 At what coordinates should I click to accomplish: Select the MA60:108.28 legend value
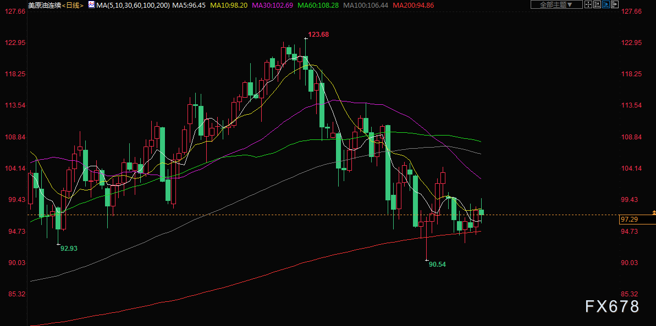(x=318, y=5)
